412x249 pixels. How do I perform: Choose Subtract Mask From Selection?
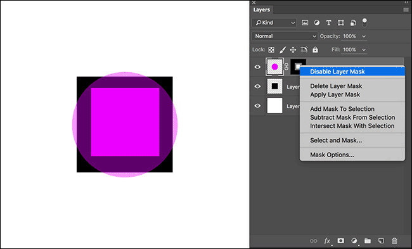(352, 117)
